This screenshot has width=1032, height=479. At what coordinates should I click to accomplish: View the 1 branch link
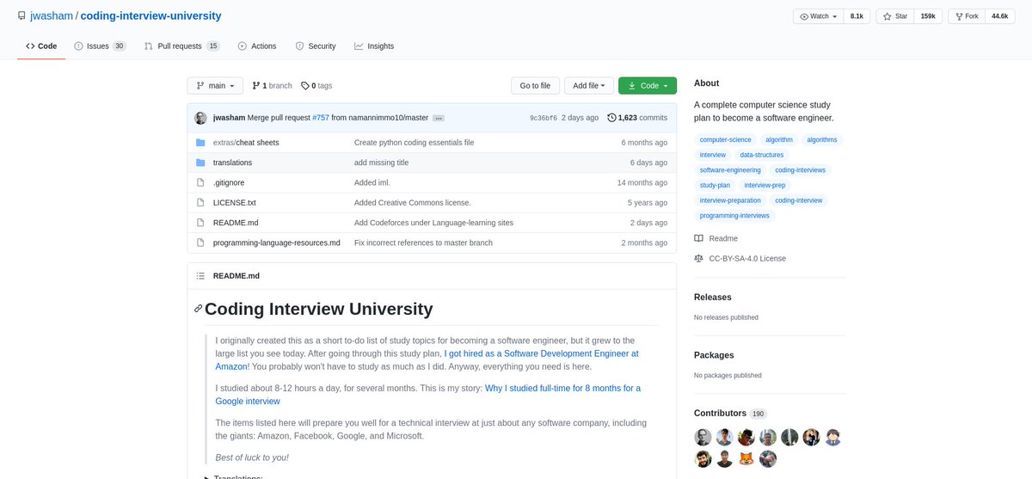coord(272,85)
